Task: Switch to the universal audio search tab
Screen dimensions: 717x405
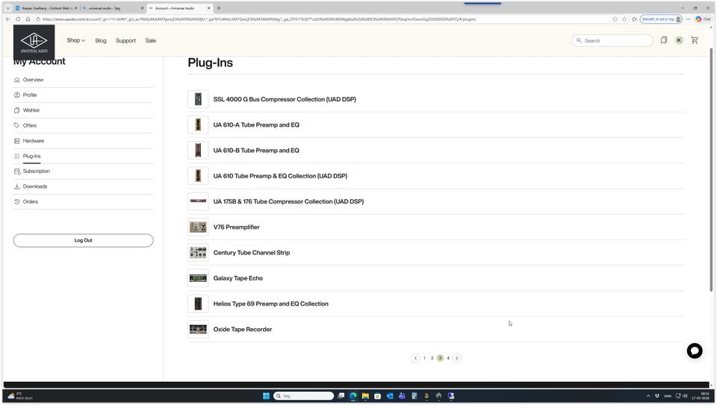Action: [x=113, y=7]
